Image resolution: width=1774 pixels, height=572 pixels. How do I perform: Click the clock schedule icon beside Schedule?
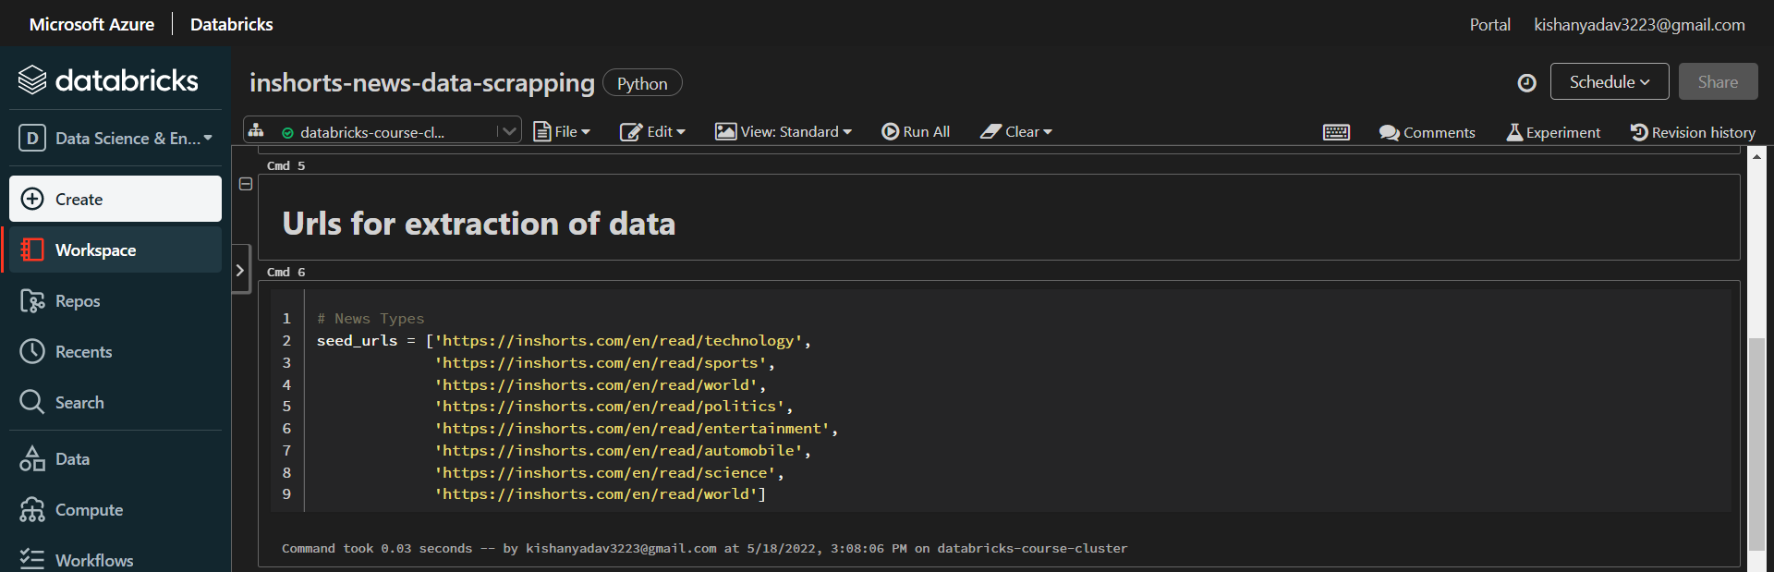click(x=1526, y=82)
